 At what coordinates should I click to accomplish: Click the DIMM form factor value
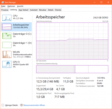(99, 83)
